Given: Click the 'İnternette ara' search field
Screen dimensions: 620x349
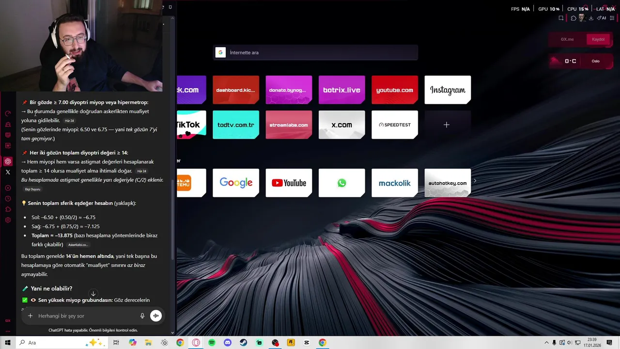Looking at the screenshot, I should click(x=316, y=52).
